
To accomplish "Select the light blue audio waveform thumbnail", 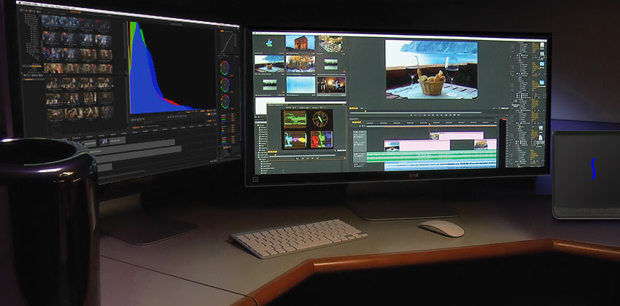I will click(x=301, y=85).
